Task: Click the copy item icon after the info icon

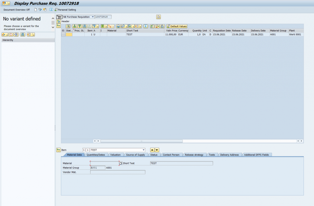Action: 152,26
